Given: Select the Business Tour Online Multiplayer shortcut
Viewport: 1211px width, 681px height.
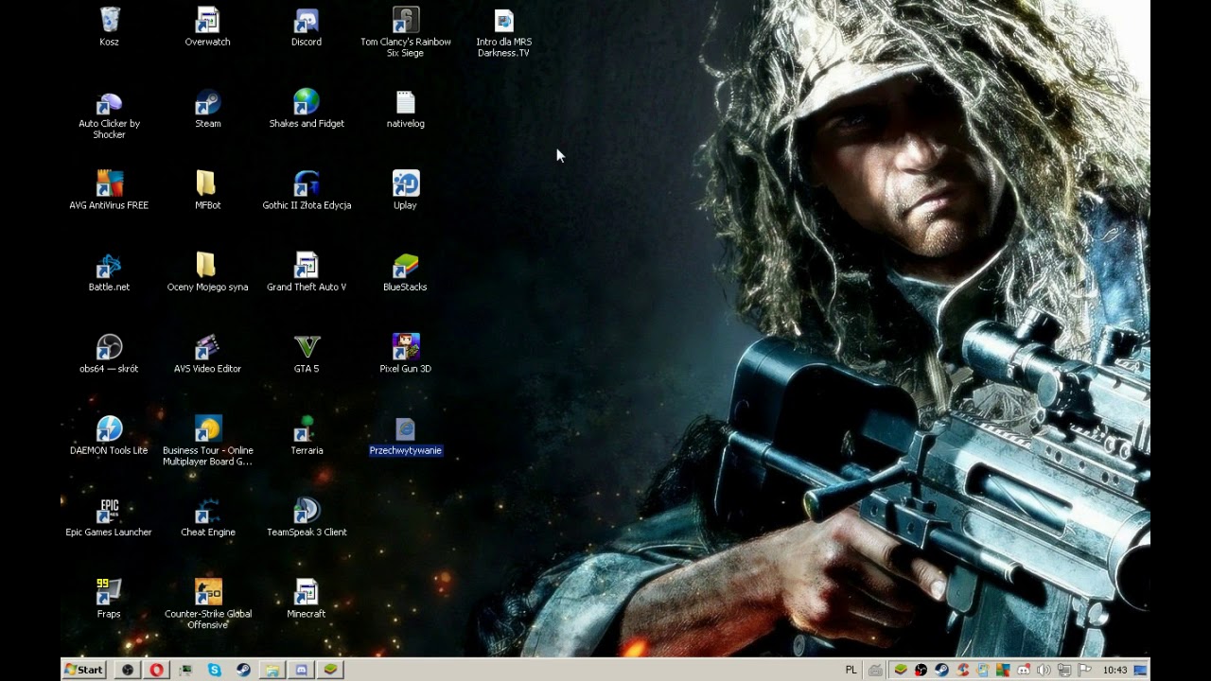Looking at the screenshot, I should pos(207,442).
